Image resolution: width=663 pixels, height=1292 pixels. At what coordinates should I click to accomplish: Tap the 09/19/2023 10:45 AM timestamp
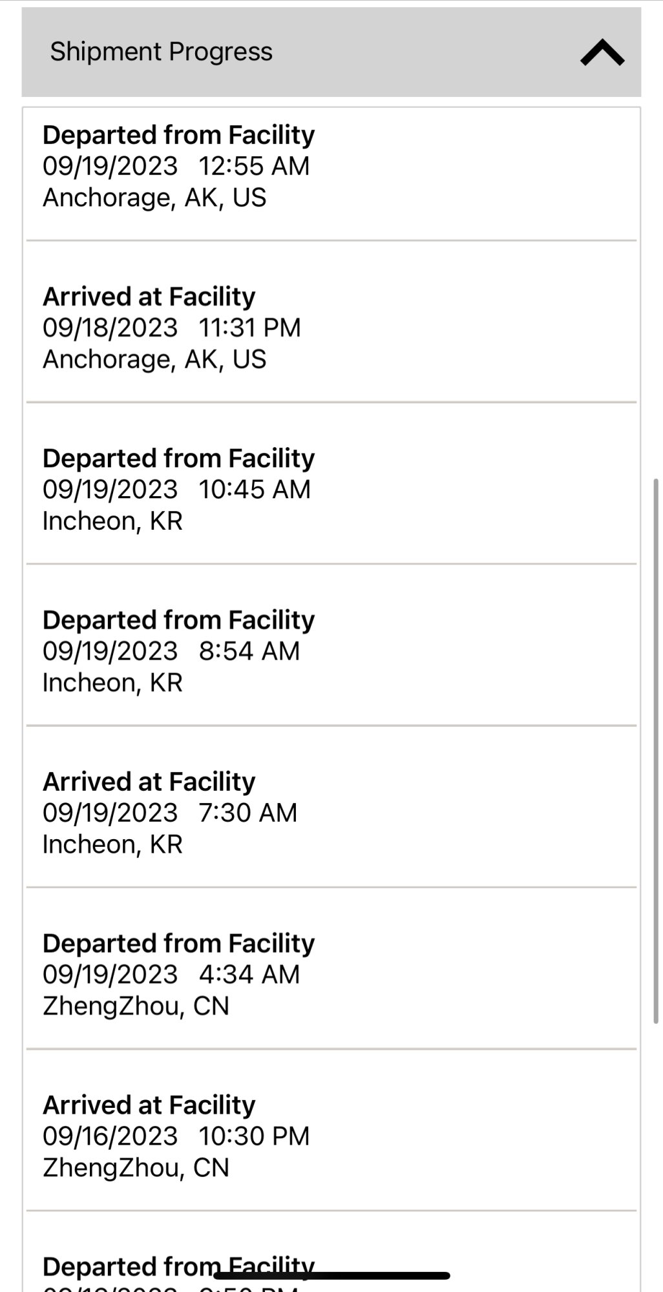click(176, 489)
